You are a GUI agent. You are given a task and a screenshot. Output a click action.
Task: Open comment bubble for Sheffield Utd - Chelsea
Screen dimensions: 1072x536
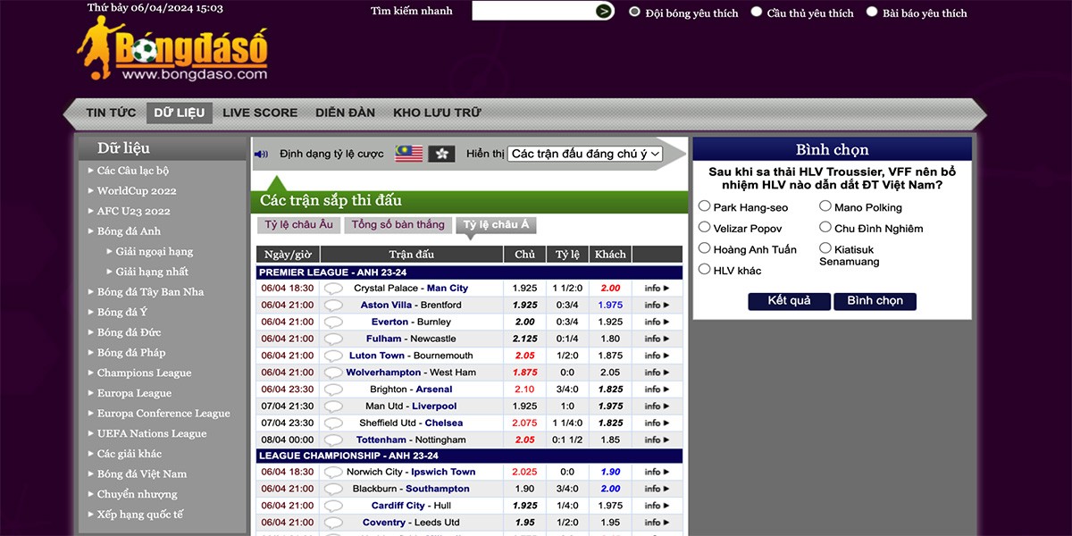333,423
